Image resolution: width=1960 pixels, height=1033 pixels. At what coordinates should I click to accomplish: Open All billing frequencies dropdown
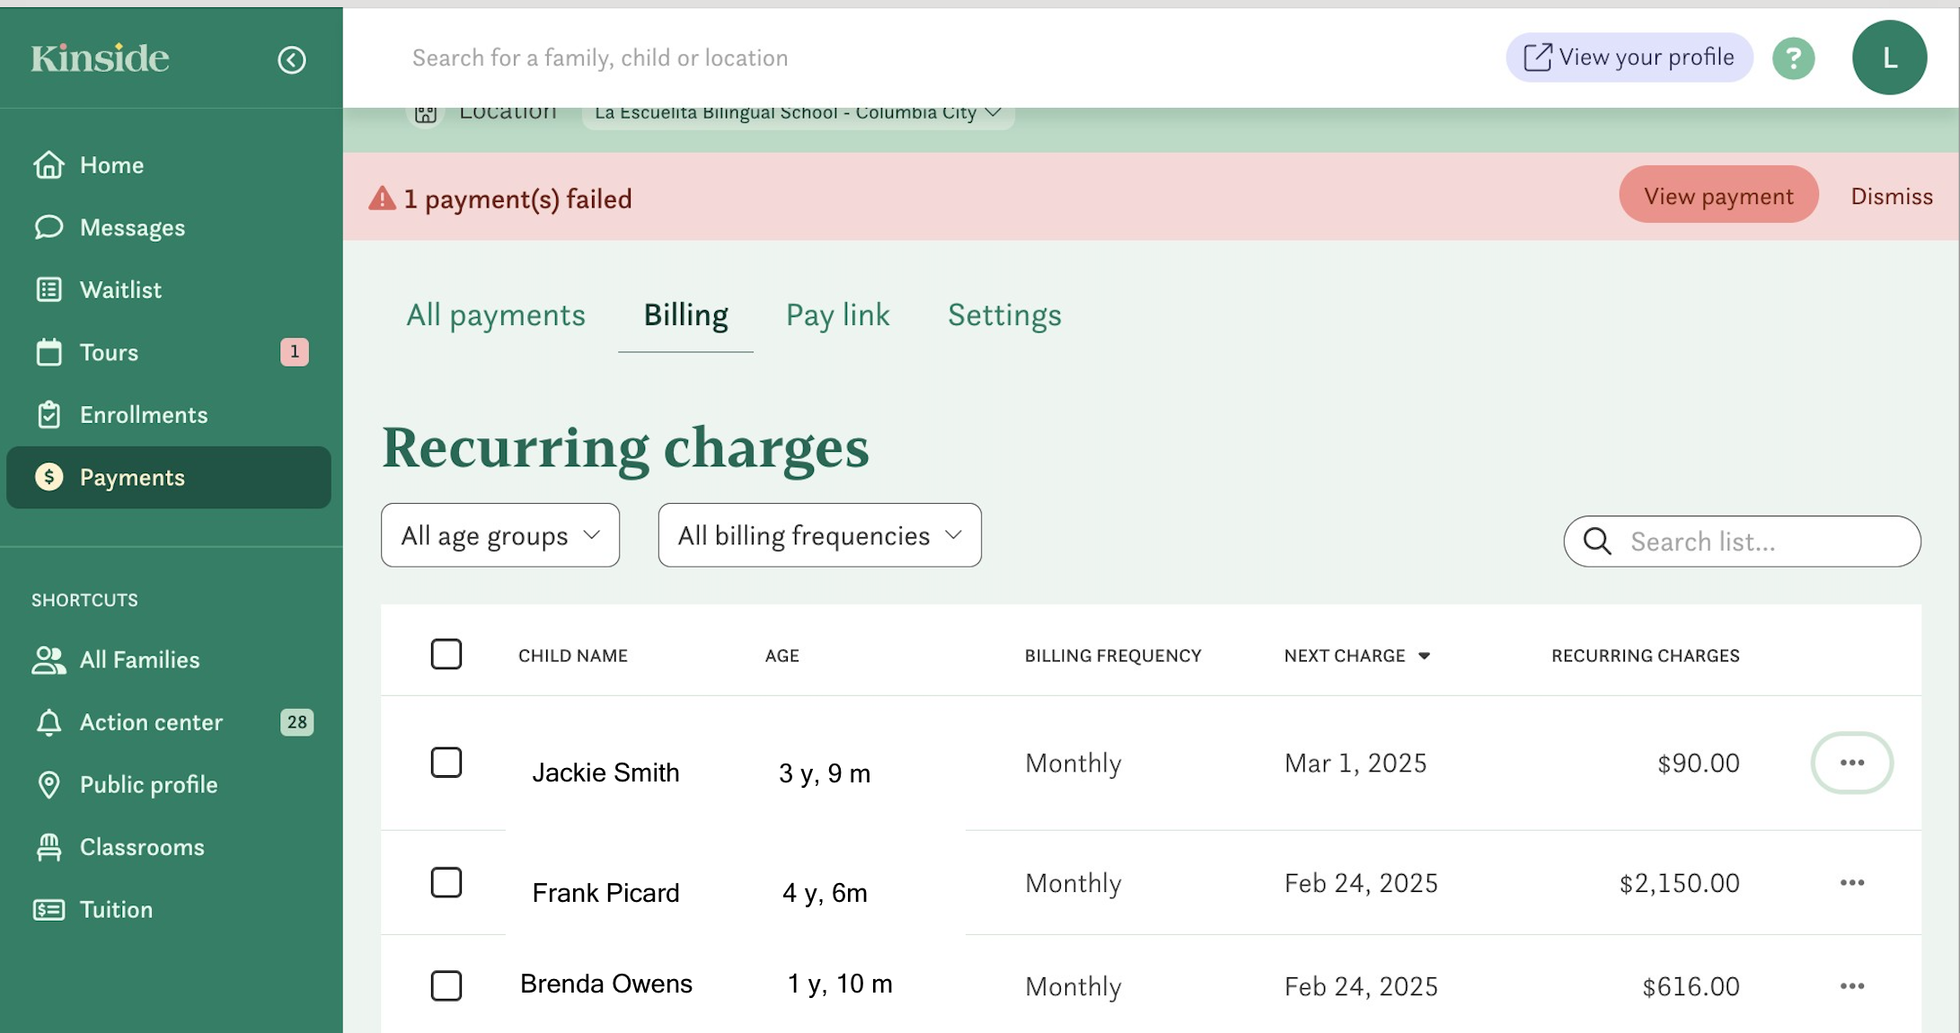click(819, 535)
